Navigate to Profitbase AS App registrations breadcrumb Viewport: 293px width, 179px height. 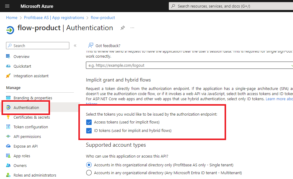click(55, 18)
